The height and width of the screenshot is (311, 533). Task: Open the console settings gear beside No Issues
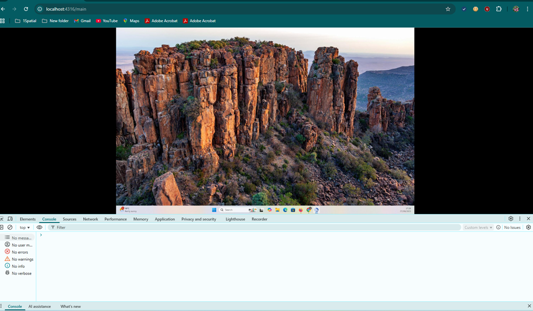click(528, 227)
